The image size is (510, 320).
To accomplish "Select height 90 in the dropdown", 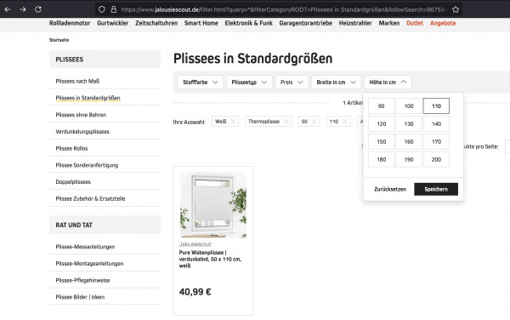I will click(381, 106).
